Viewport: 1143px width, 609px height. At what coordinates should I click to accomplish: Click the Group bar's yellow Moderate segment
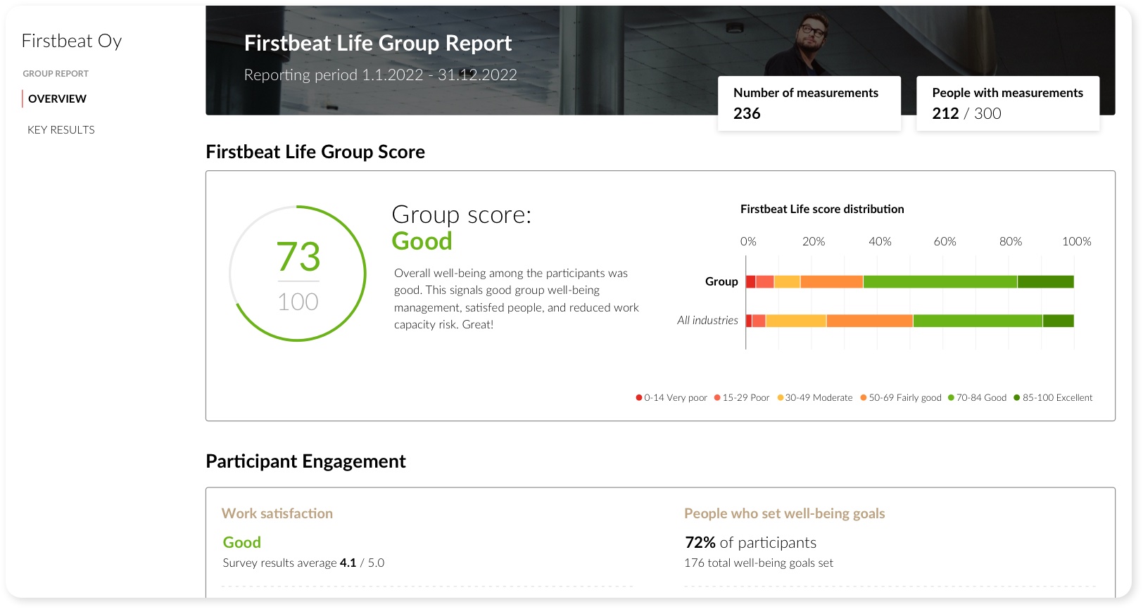(x=787, y=282)
